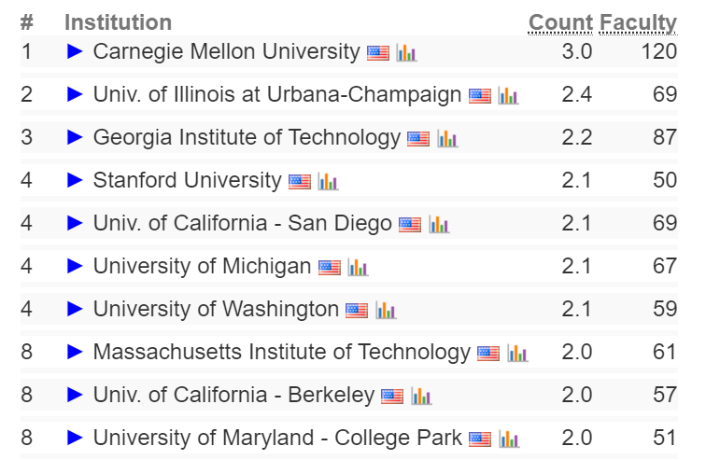Open the chart icon beside Georgia Institute of Technology
Viewport: 706px width, 460px height.
(447, 138)
